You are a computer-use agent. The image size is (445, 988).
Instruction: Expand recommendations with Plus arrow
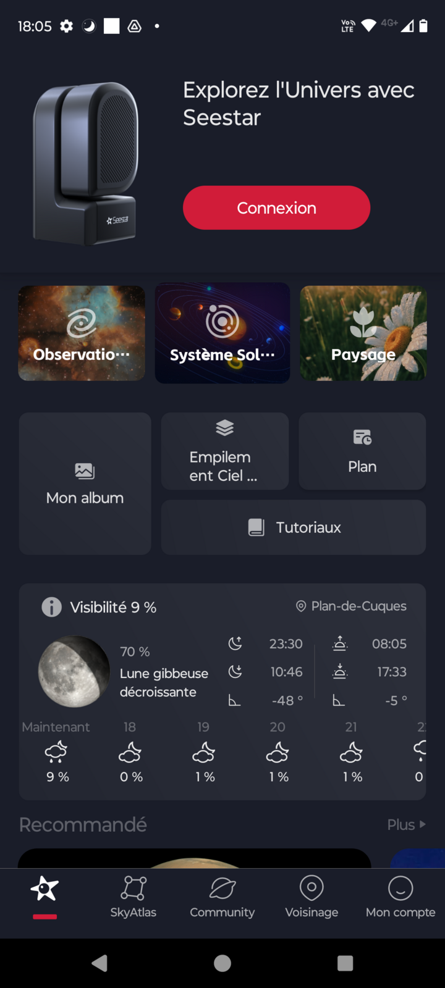click(x=406, y=824)
